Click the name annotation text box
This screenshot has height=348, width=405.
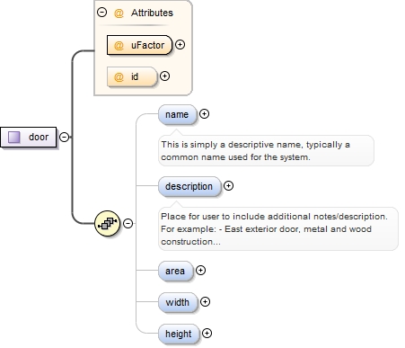(x=266, y=150)
